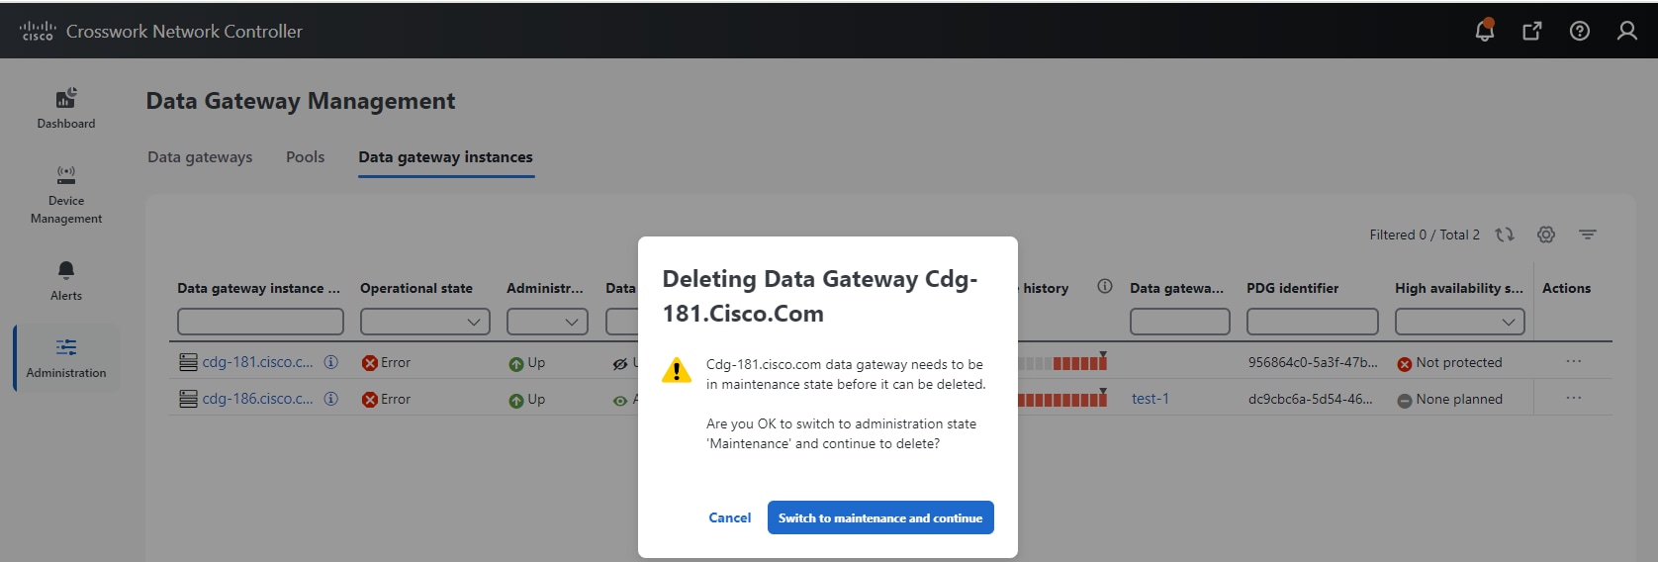Go to Dashboard in the sidebar
The image size is (1658, 562).
tap(66, 108)
